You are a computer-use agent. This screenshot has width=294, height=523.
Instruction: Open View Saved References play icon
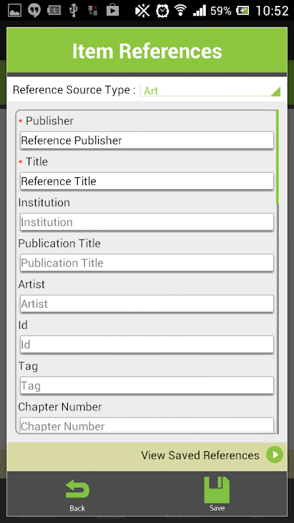pos(274,455)
